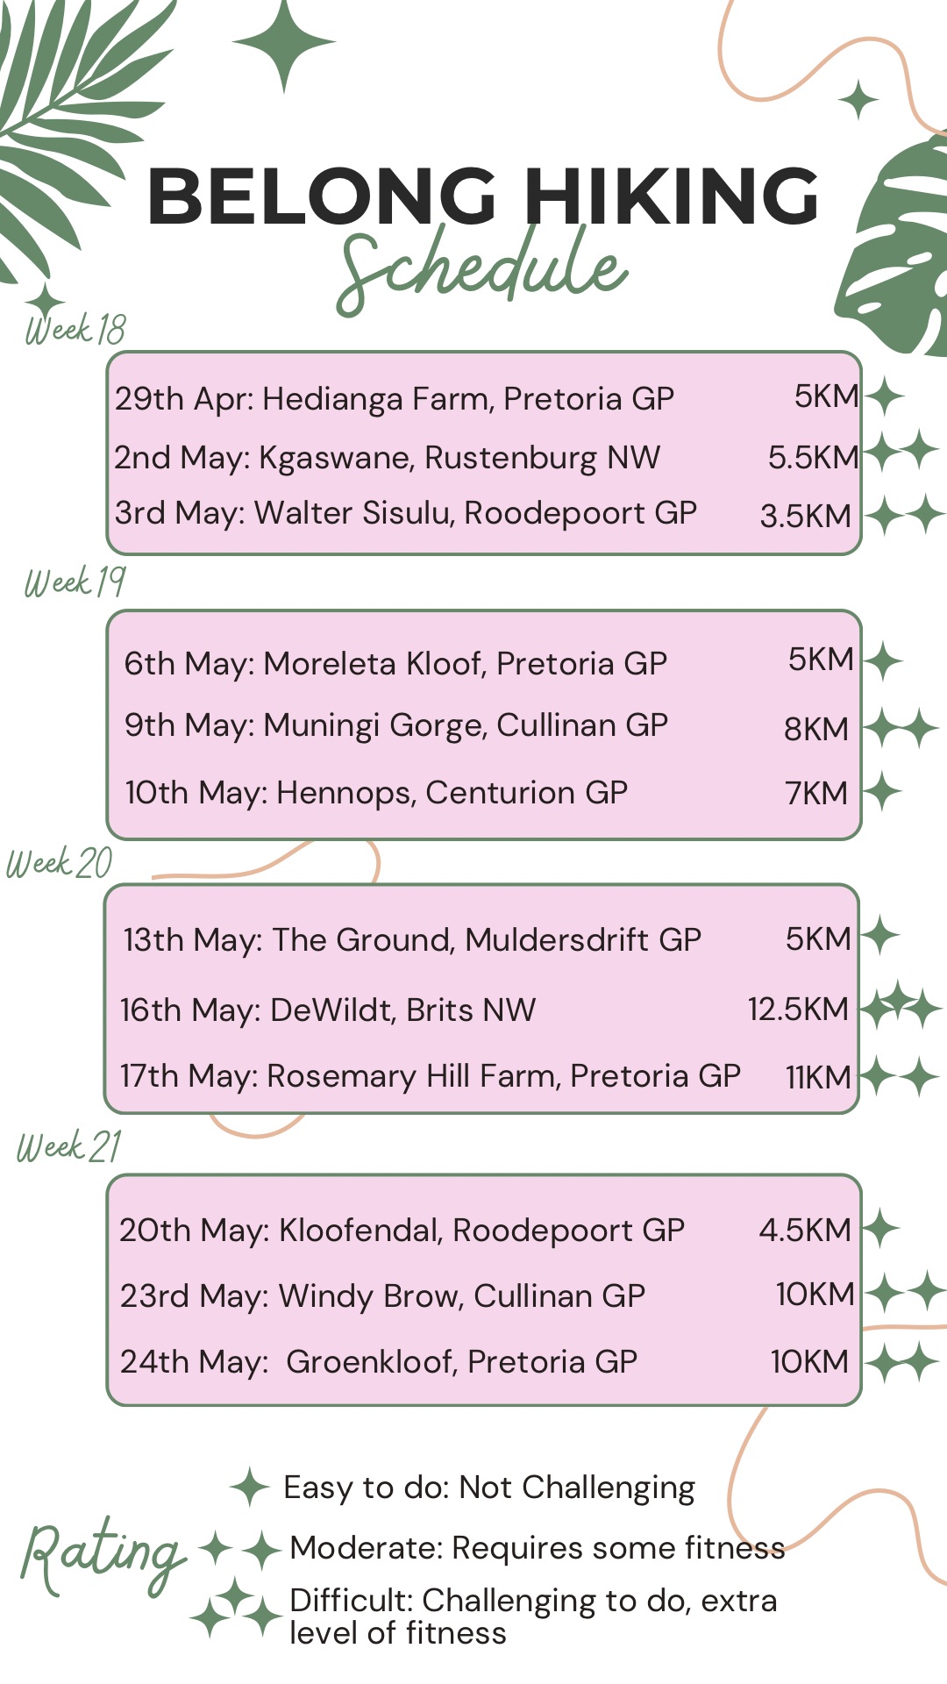This screenshot has height=1684, width=947.
Task: Select the 9th May Muningi Gorge entry
Action: 396,725
